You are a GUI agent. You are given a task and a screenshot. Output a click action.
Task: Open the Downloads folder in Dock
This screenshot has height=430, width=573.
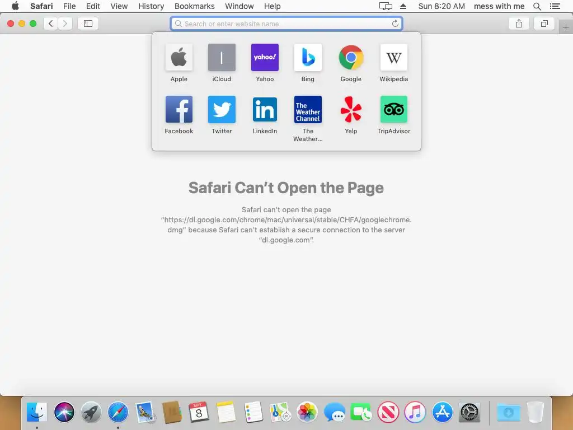point(508,412)
